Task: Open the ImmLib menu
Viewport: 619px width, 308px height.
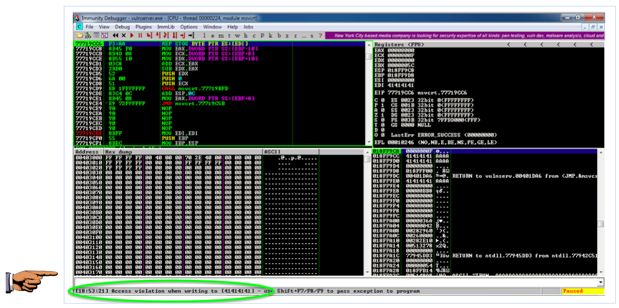Action: (166, 27)
